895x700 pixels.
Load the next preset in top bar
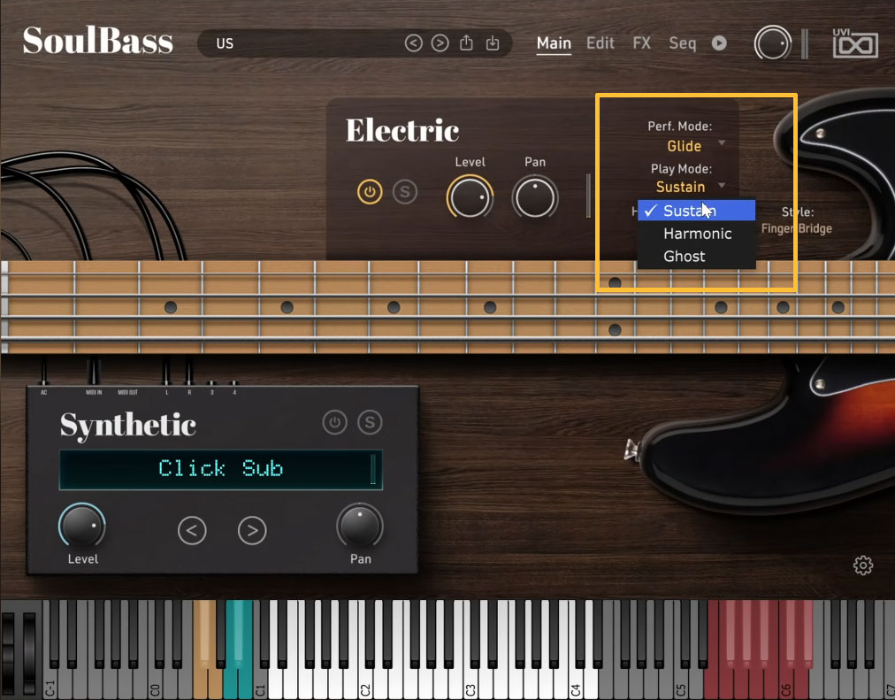coord(440,42)
